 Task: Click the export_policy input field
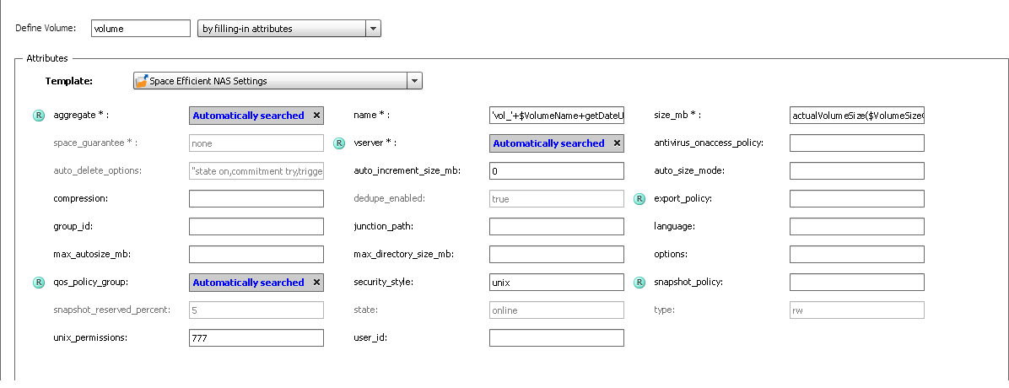point(856,199)
